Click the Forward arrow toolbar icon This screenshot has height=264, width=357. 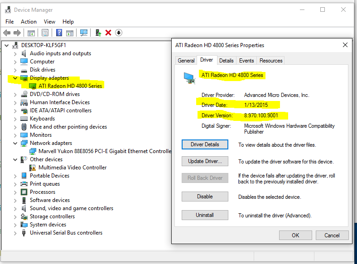point(17,33)
